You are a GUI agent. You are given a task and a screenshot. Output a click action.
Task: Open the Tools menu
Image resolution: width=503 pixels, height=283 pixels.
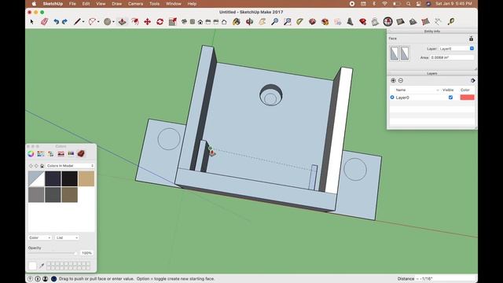point(154,4)
